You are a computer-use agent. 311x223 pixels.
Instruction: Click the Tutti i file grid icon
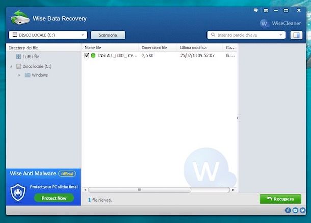coord(18,57)
